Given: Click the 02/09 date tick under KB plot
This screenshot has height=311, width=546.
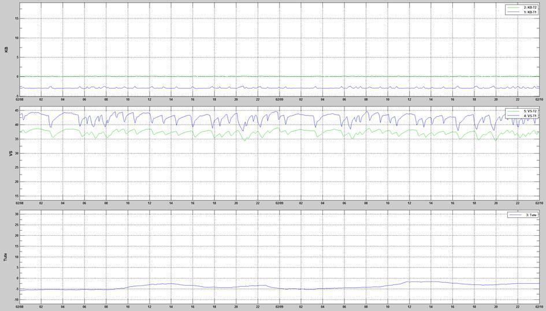Looking at the screenshot, I should click(279, 99).
